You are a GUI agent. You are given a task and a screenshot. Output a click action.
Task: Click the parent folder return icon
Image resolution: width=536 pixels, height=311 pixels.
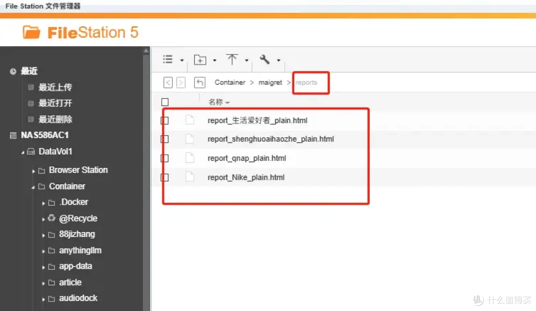tap(200, 82)
